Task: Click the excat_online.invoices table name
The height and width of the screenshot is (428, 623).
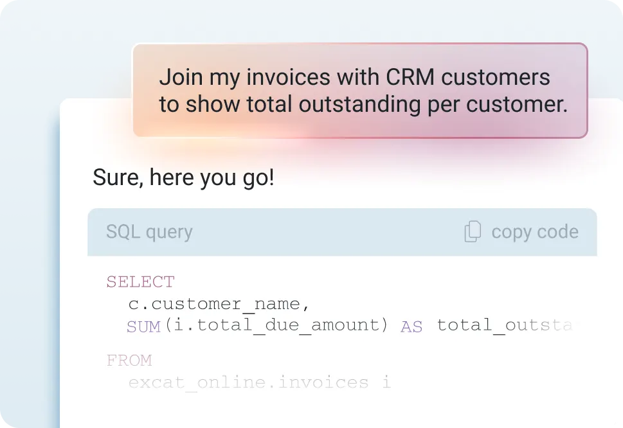Action: [x=248, y=383]
